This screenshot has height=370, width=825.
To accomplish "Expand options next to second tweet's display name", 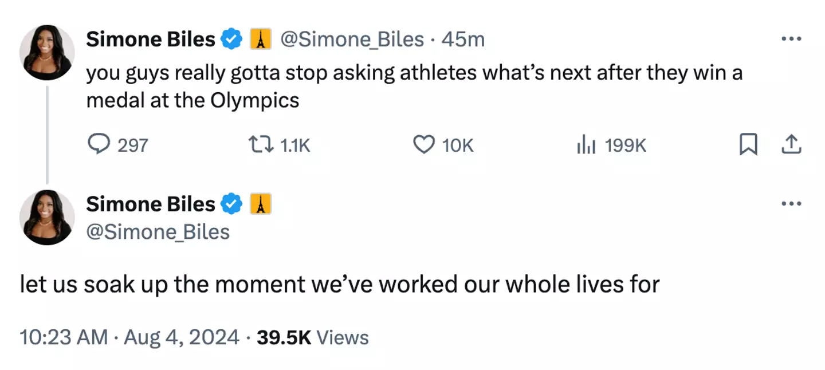I will pyautogui.click(x=791, y=203).
